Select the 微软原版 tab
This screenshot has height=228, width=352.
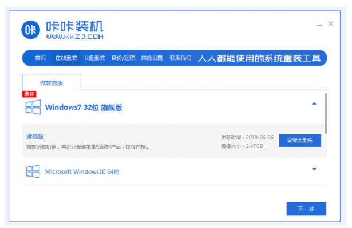(52, 83)
